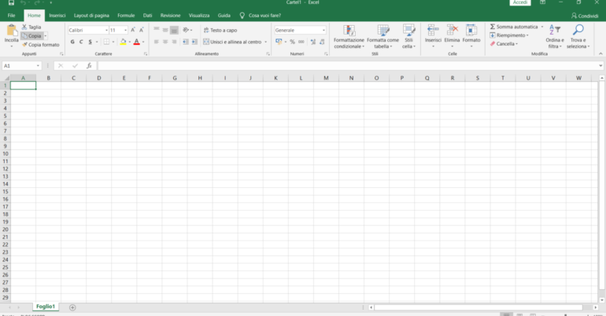Select the Copia formato paintbrush

point(24,45)
